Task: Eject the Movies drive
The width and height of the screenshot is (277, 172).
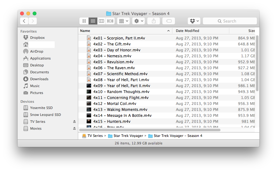Action: coord(74,128)
